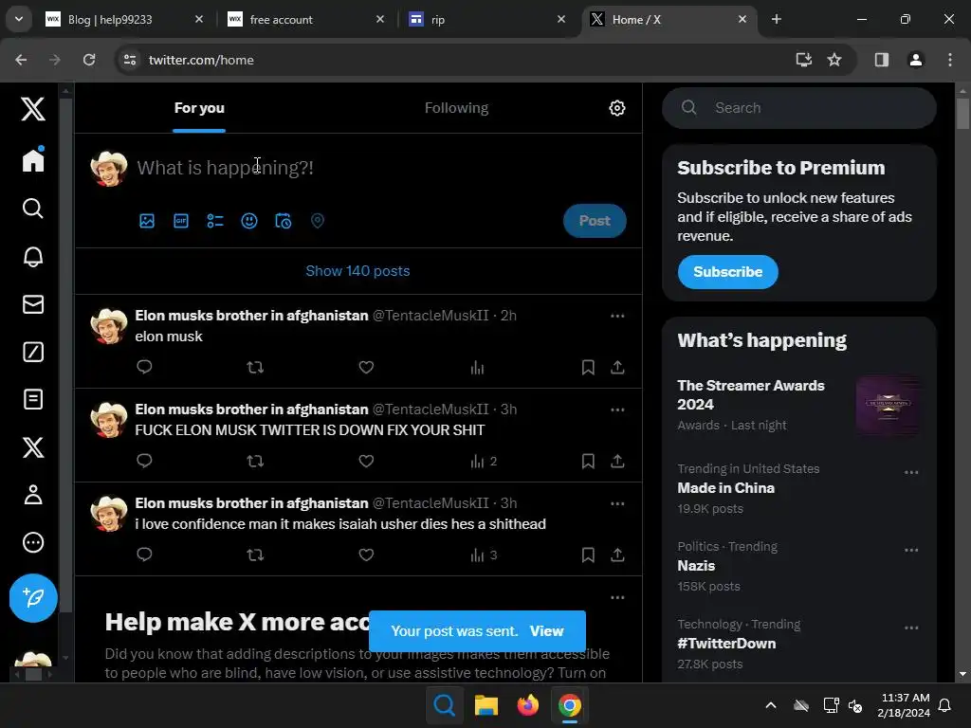Reply to the "elon musk" post

coord(144,367)
